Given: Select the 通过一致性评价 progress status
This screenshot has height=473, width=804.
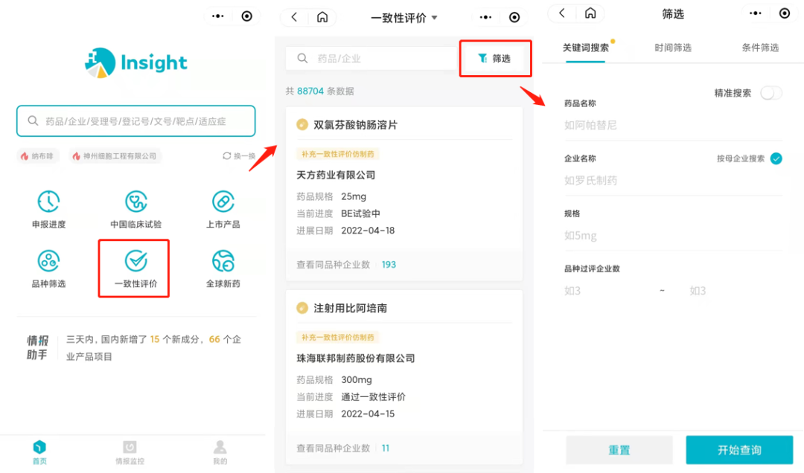Looking at the screenshot, I should tap(373, 396).
